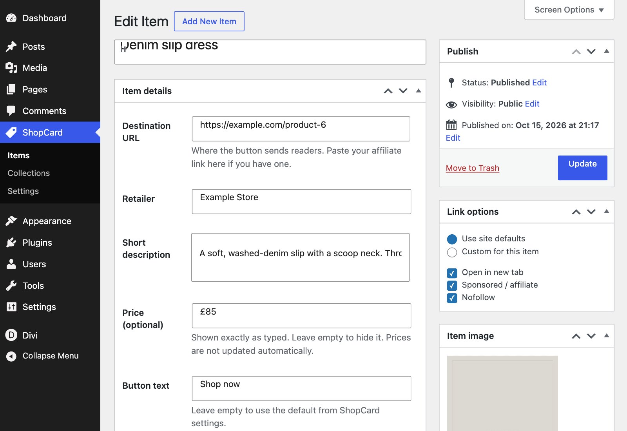Edit the published date link
This screenshot has height=431, width=627.
coord(453,138)
